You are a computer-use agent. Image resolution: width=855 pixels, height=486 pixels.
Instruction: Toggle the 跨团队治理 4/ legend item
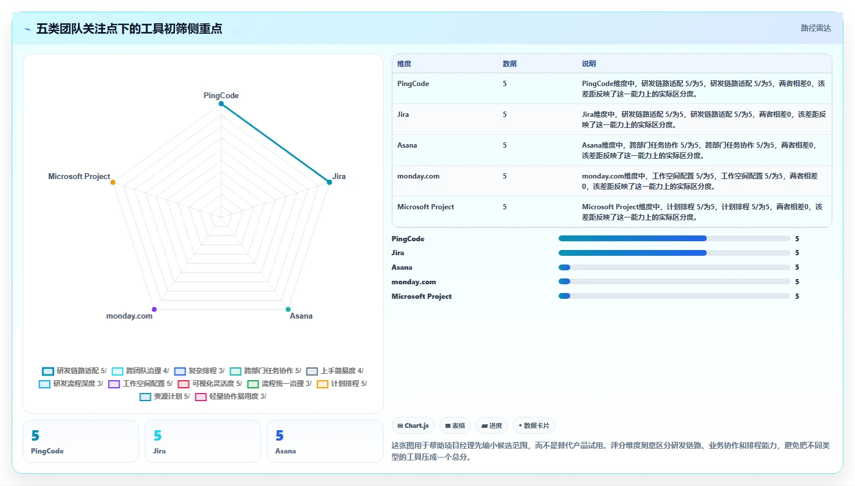140,371
